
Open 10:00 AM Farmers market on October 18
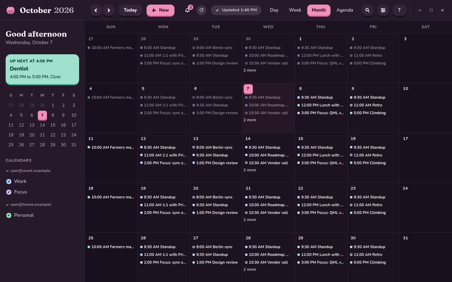click(111, 197)
